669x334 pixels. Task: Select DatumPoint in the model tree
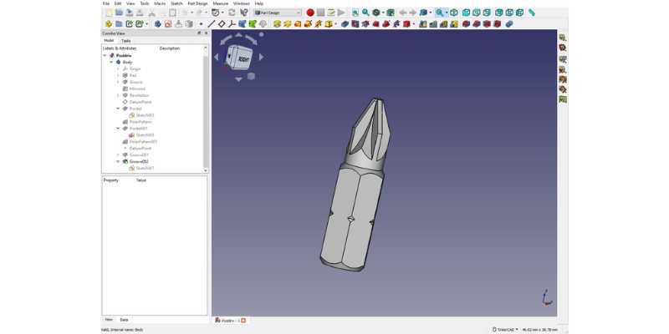point(140,149)
